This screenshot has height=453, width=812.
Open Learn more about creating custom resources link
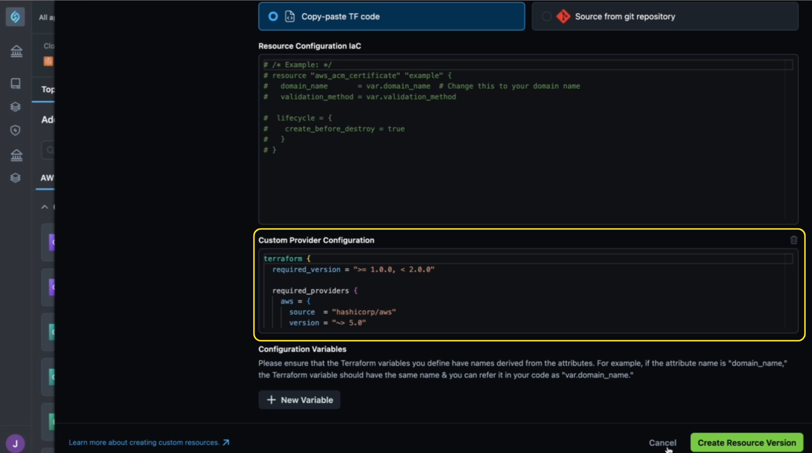(x=149, y=442)
